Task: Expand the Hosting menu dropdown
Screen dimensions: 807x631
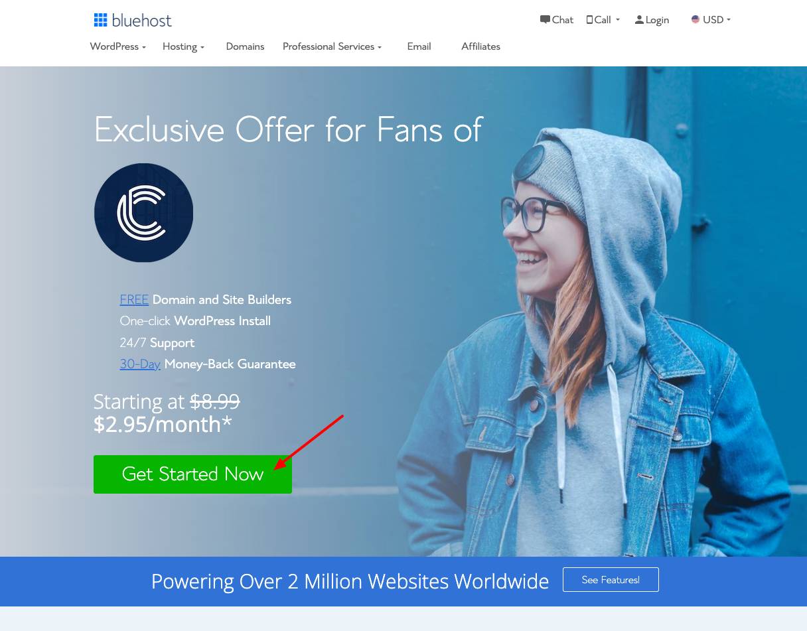Action: click(x=183, y=46)
